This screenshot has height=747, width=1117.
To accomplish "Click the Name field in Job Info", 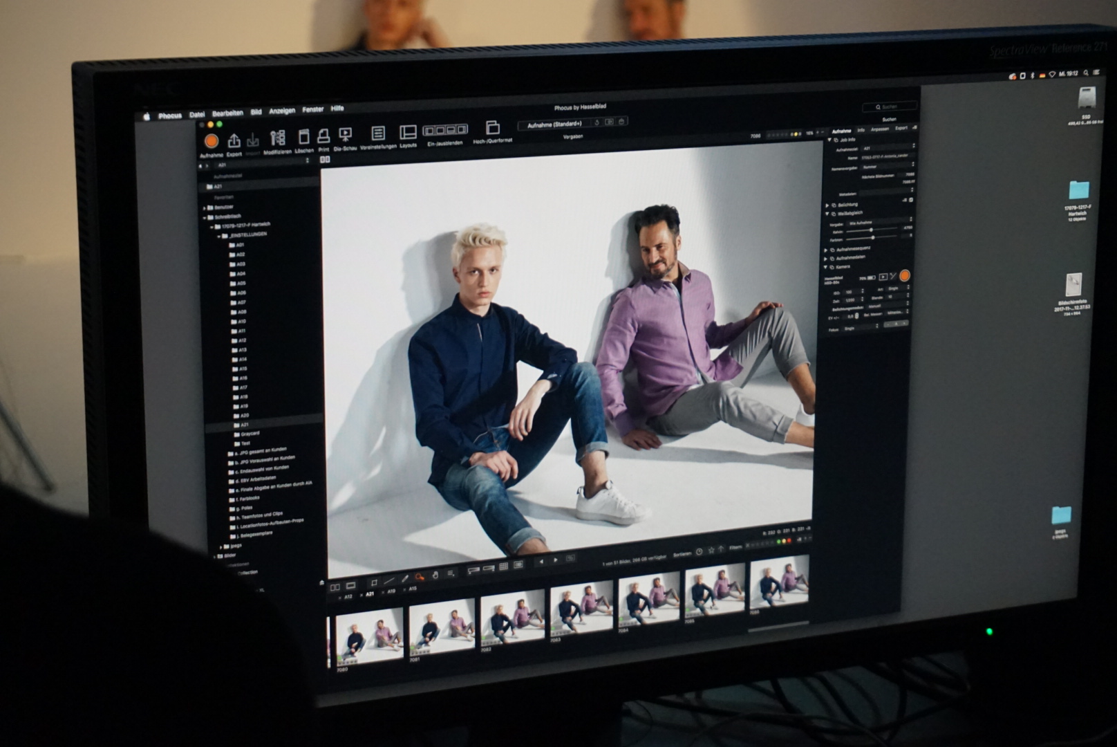I will click(888, 157).
